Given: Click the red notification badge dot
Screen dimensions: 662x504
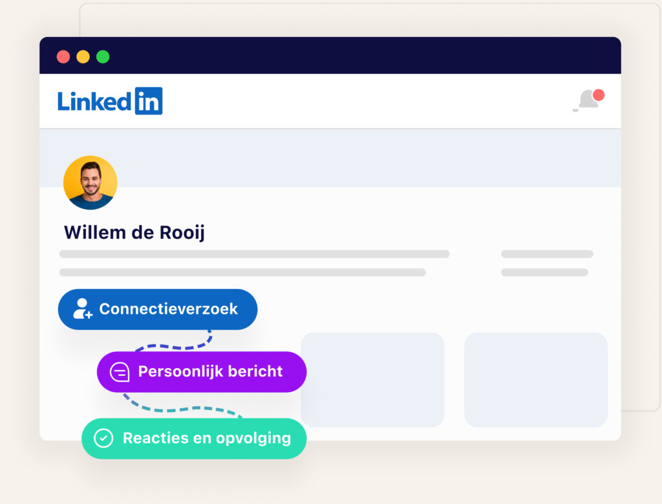Looking at the screenshot, I should (599, 95).
